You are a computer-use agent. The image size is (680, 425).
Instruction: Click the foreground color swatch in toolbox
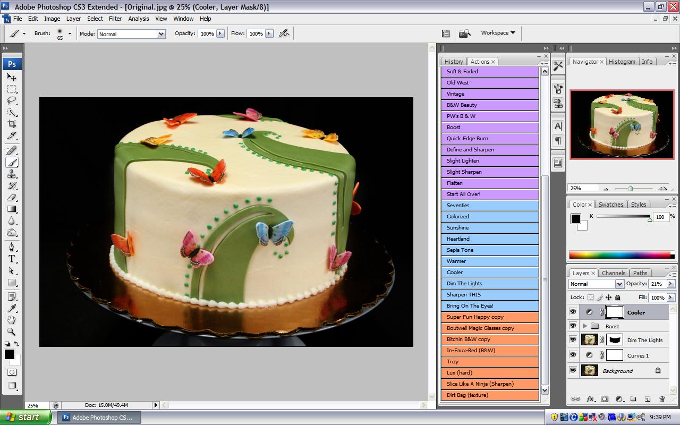coord(9,354)
